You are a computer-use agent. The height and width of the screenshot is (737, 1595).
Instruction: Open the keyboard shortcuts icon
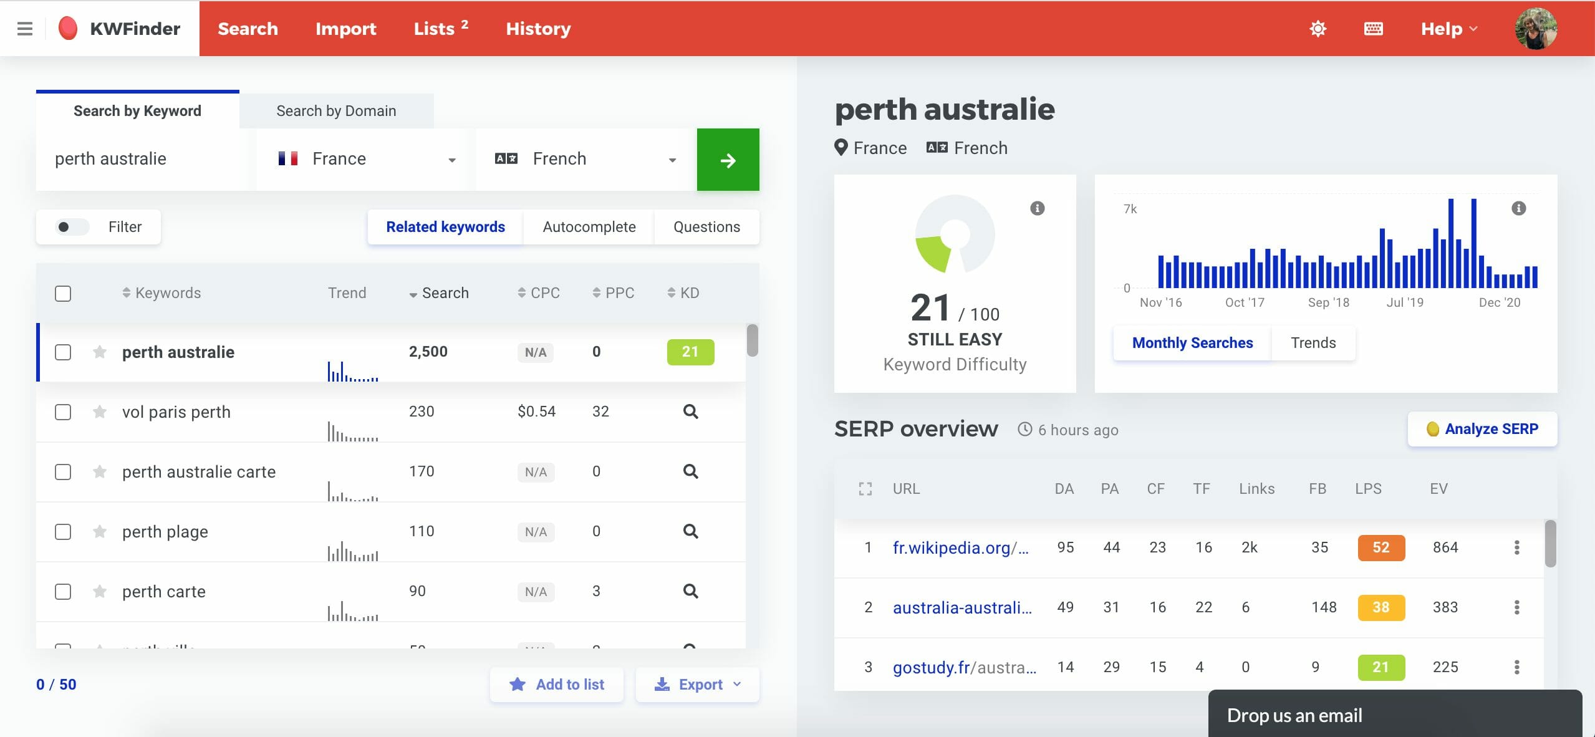coord(1373,29)
